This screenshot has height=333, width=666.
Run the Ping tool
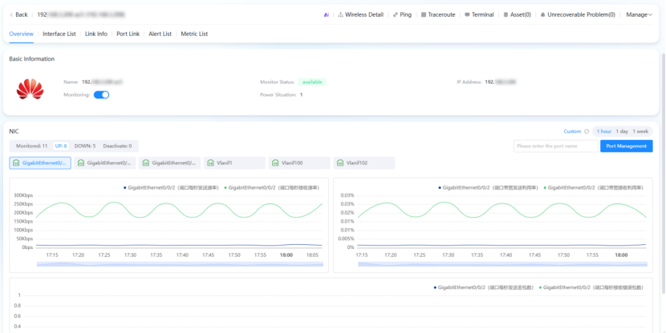404,14
